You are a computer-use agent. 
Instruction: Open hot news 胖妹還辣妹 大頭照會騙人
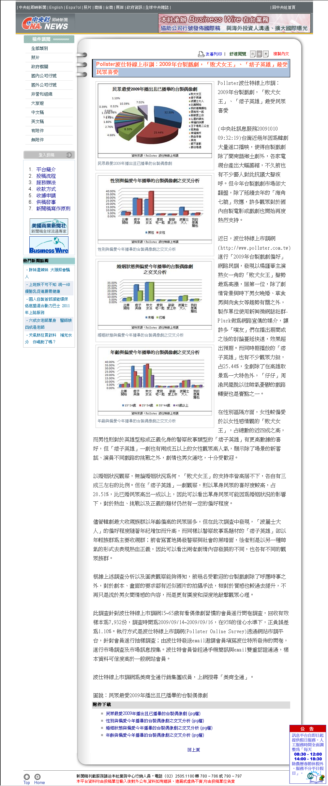pos(48,273)
